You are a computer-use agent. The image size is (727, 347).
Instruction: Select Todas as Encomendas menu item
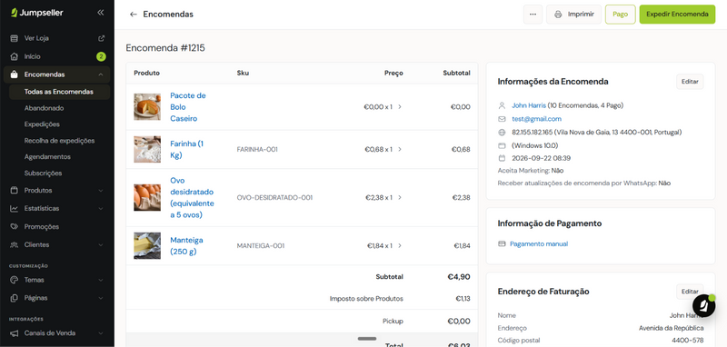(x=59, y=92)
